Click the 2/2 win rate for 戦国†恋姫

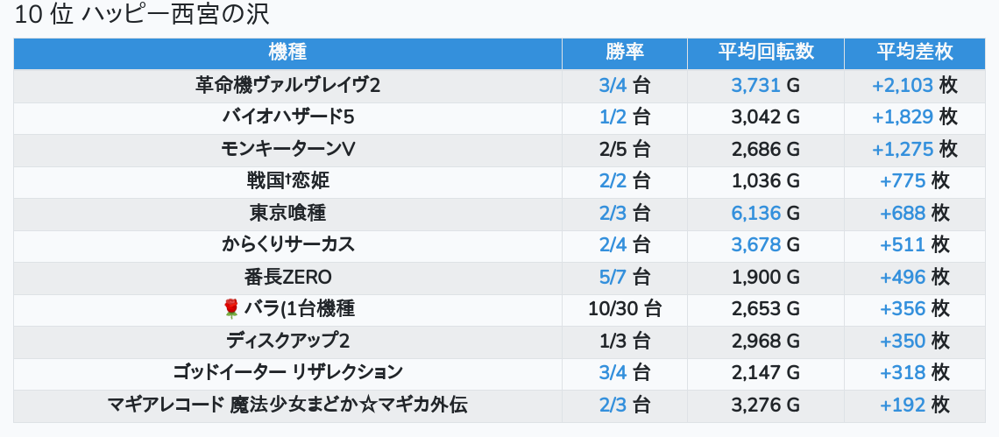(x=613, y=181)
